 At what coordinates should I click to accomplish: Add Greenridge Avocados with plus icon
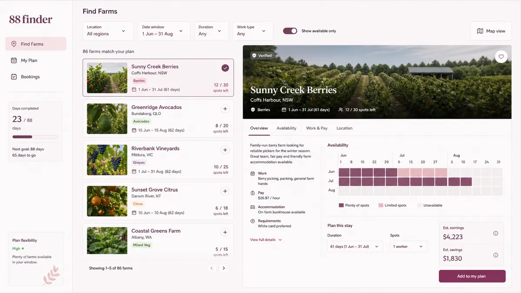click(x=225, y=109)
